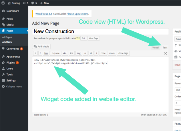Click the bold b quicktag
Image resolution: width=181 pixels, height=131 pixels.
coord(35,53)
